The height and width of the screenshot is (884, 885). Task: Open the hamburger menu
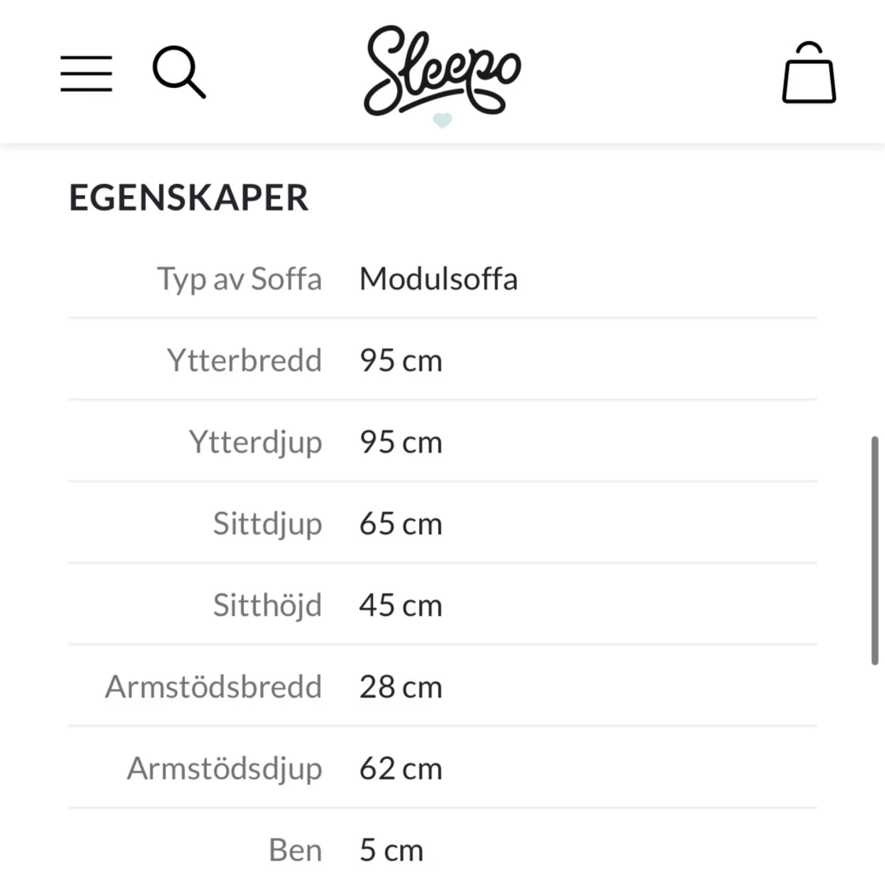87,73
